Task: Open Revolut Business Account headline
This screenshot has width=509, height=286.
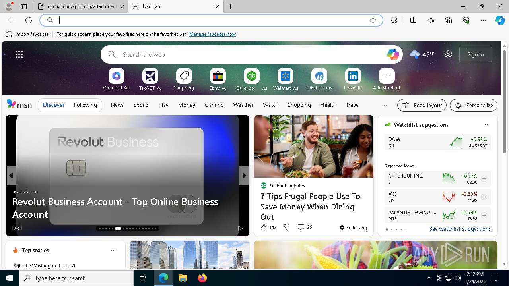Action: (115, 208)
